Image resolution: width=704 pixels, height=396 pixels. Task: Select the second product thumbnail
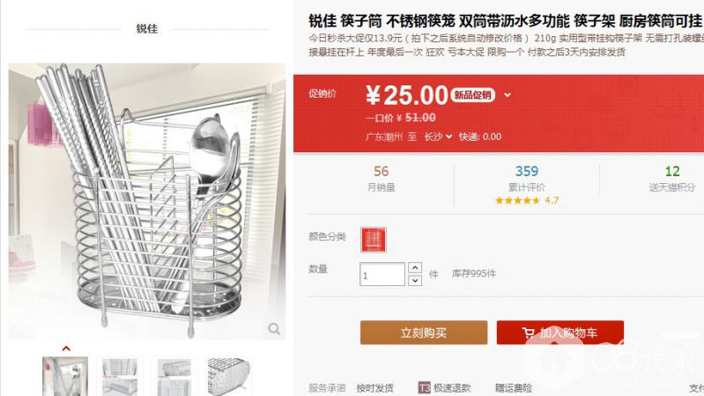[x=120, y=377]
